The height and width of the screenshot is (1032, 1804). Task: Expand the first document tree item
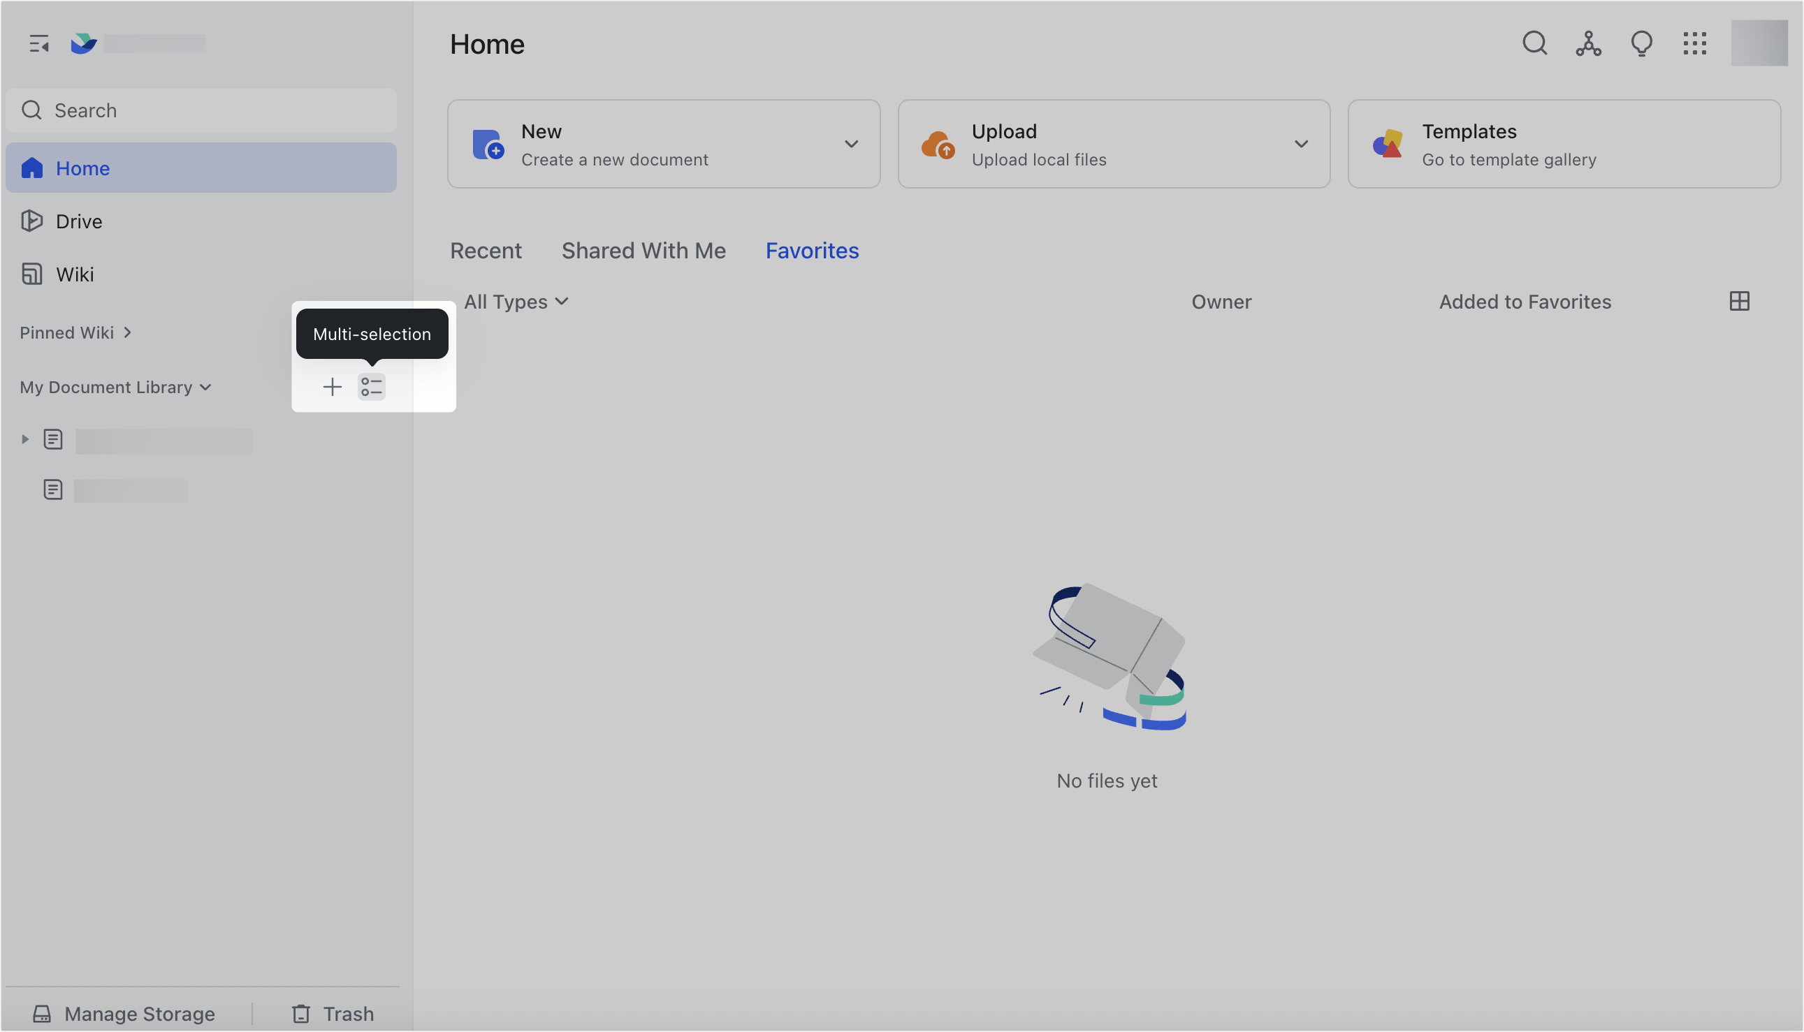coord(25,439)
